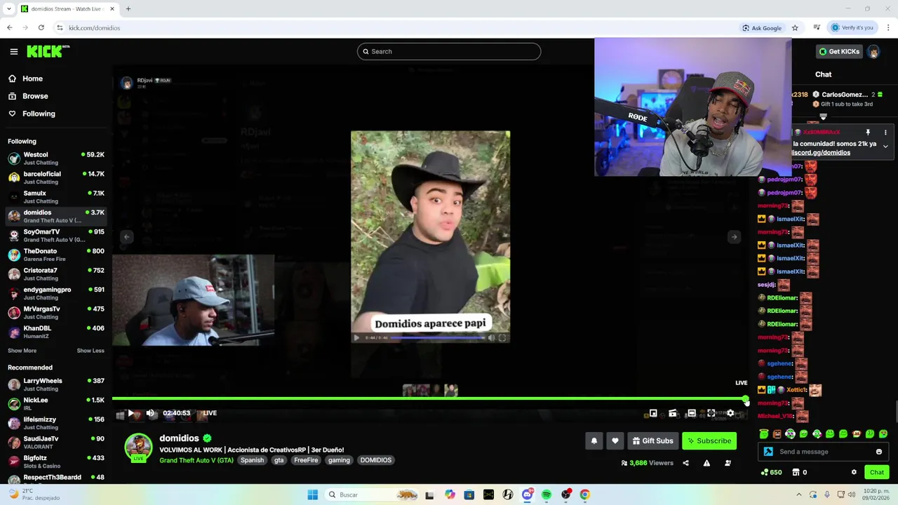Open the hamburger sidebar menu
898x505 pixels.
tap(13, 51)
